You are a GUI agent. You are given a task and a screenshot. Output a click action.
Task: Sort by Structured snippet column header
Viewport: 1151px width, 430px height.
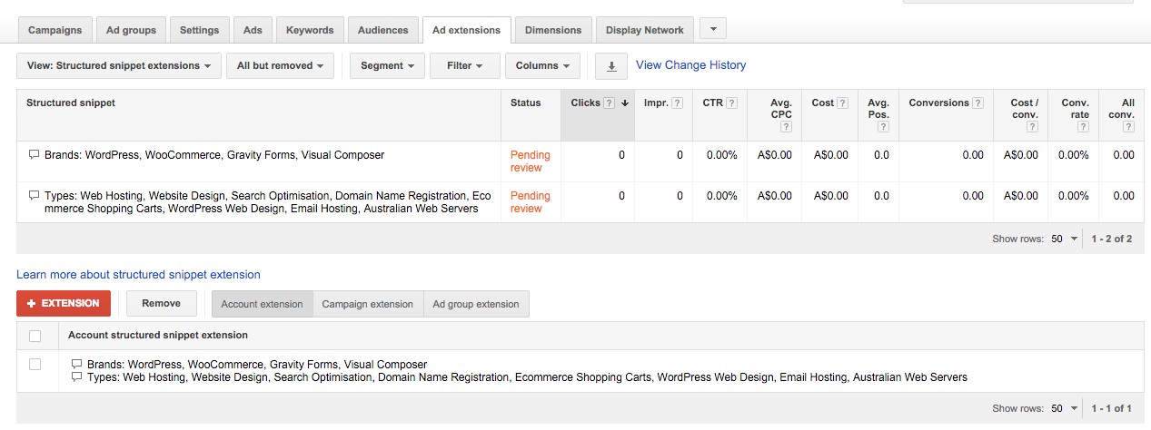(71, 103)
